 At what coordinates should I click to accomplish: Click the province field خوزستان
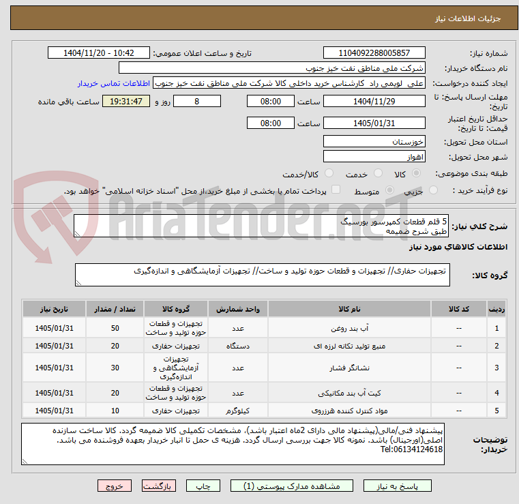374,141
